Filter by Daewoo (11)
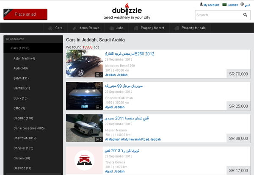 coord(22,168)
